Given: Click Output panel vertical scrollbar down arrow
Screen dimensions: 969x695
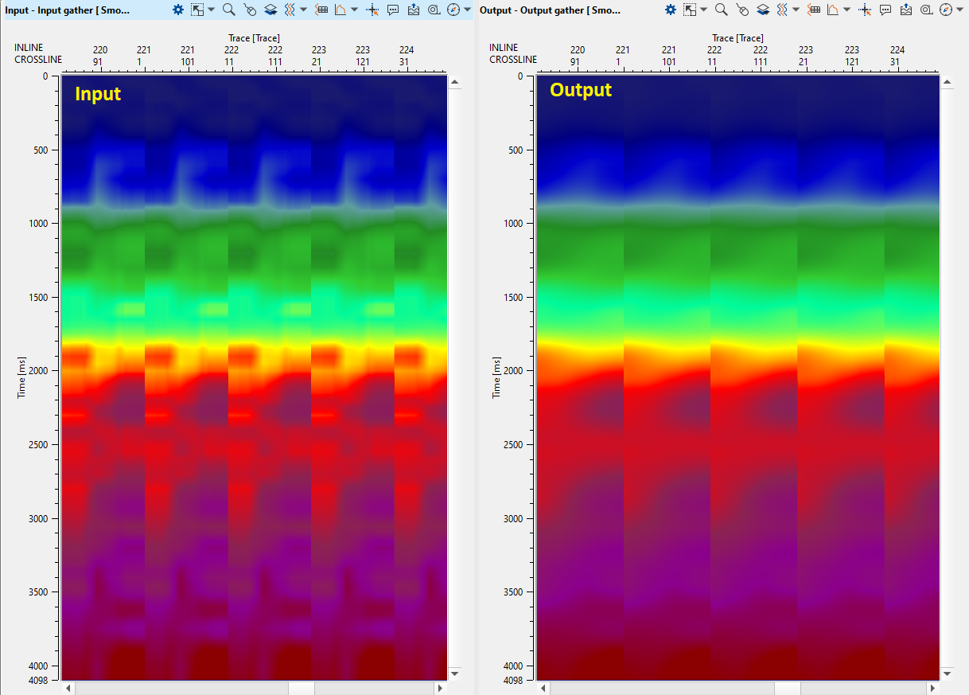Looking at the screenshot, I should click(x=947, y=674).
